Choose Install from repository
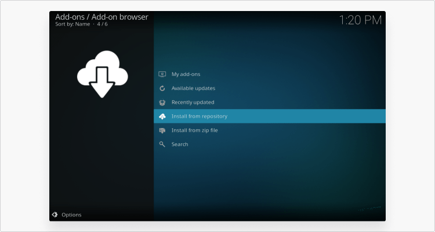This screenshot has height=232, width=435. [x=270, y=116]
